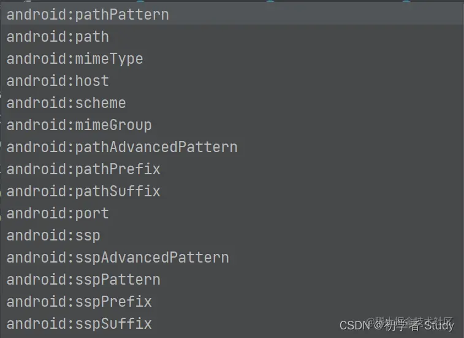This screenshot has width=464, height=338.
Task: Choose android:scheme in the suggestion popup
Action: [66, 103]
